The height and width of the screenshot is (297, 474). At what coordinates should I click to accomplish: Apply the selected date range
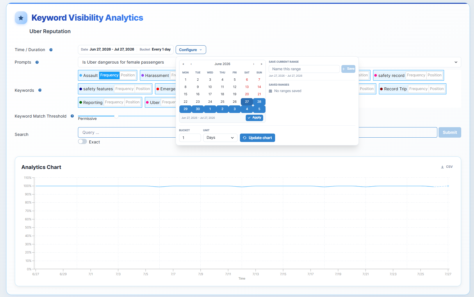click(254, 118)
